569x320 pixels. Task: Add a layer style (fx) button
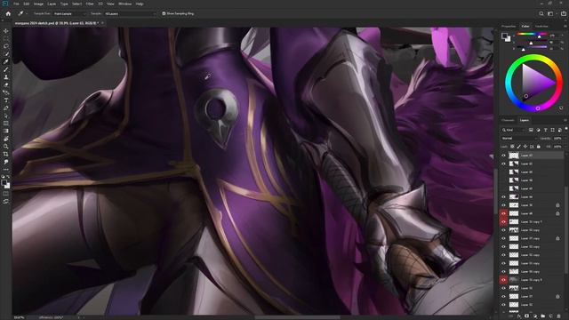pos(519,316)
